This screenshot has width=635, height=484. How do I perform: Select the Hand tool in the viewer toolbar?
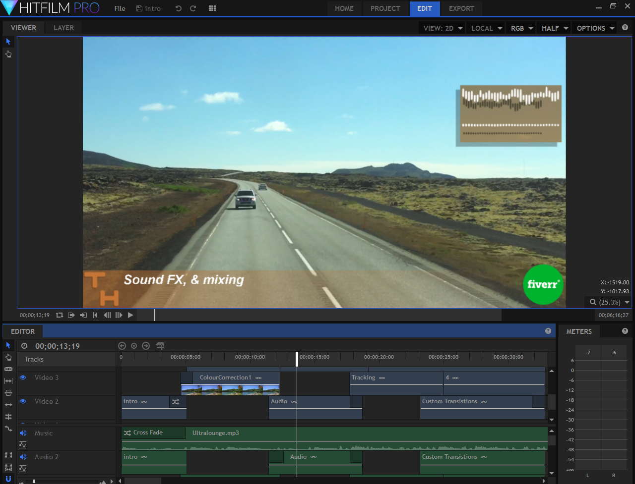click(x=8, y=54)
